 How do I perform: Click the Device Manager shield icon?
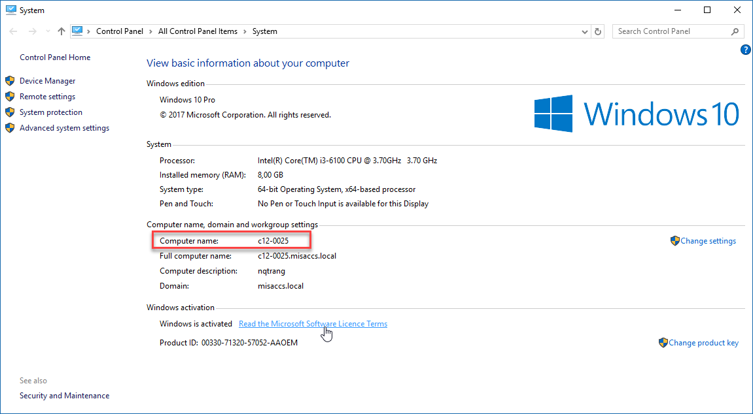10,81
